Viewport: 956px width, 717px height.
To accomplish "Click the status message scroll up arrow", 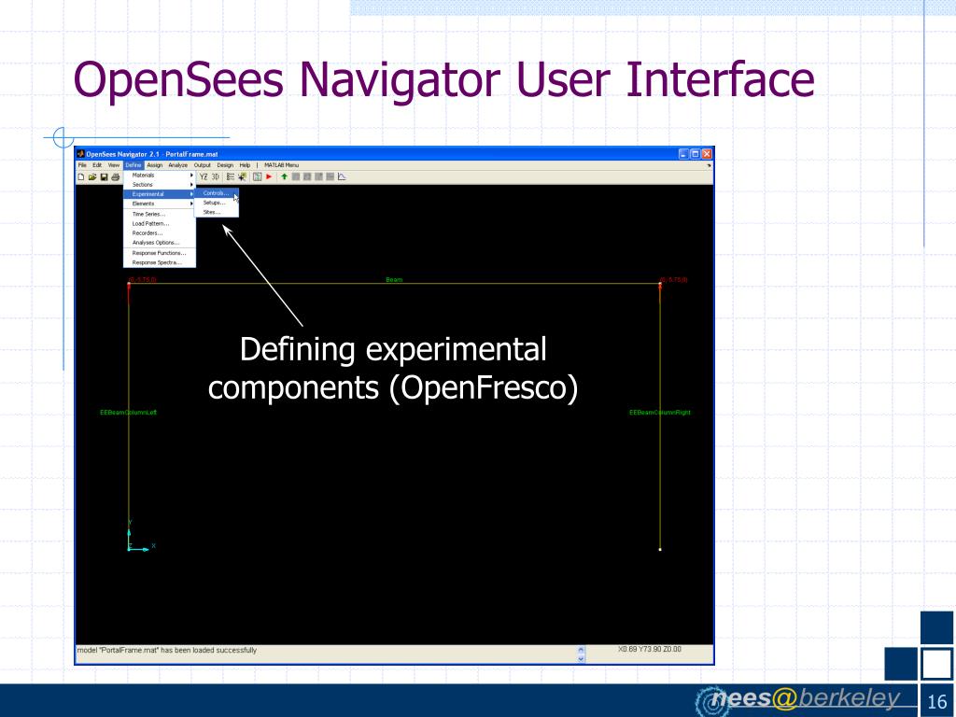I will (581, 650).
